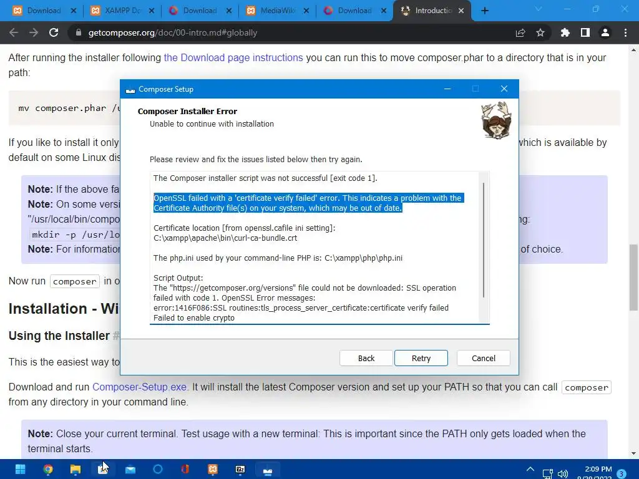Open 7-Zip from the taskbar
The height and width of the screenshot is (479, 639).
click(x=240, y=470)
